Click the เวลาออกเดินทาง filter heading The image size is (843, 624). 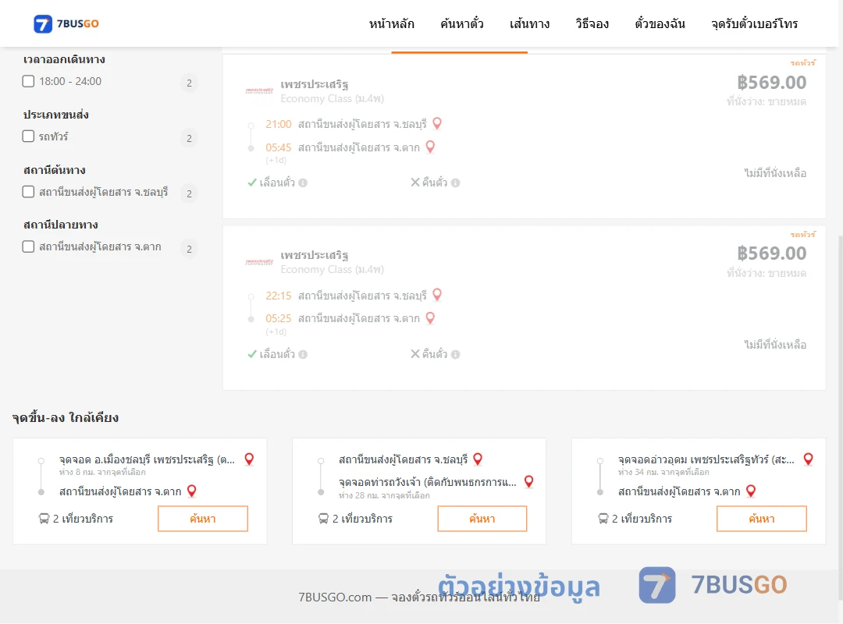pyautogui.click(x=64, y=59)
